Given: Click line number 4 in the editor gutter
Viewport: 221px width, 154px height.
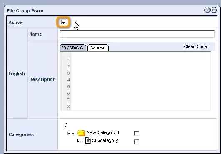Looking at the screenshot, I should point(69,80).
